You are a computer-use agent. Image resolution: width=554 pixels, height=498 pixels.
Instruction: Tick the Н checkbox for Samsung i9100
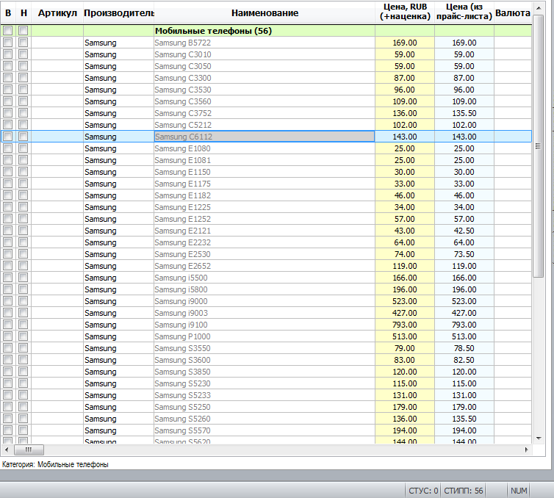pyautogui.click(x=24, y=325)
